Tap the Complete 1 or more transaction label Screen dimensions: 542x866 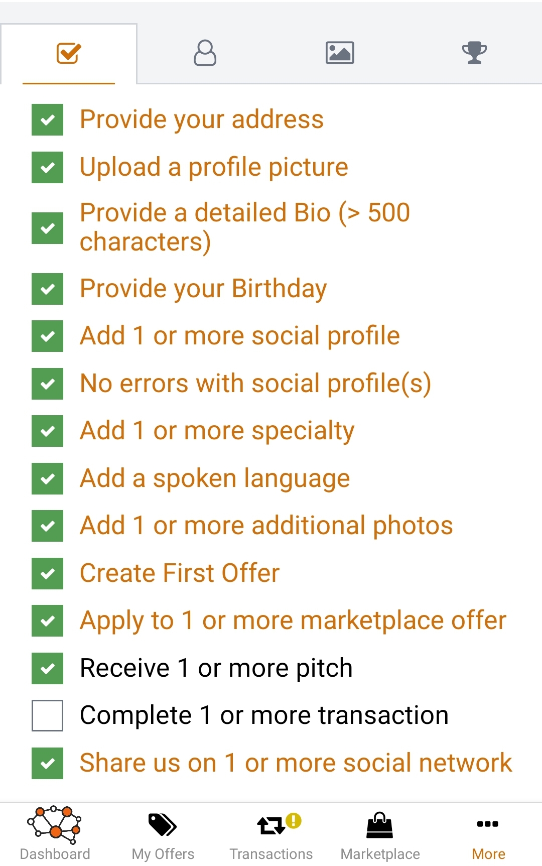point(264,715)
